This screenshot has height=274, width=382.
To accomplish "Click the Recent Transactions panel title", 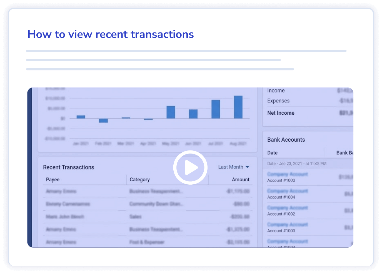I will [69, 167].
